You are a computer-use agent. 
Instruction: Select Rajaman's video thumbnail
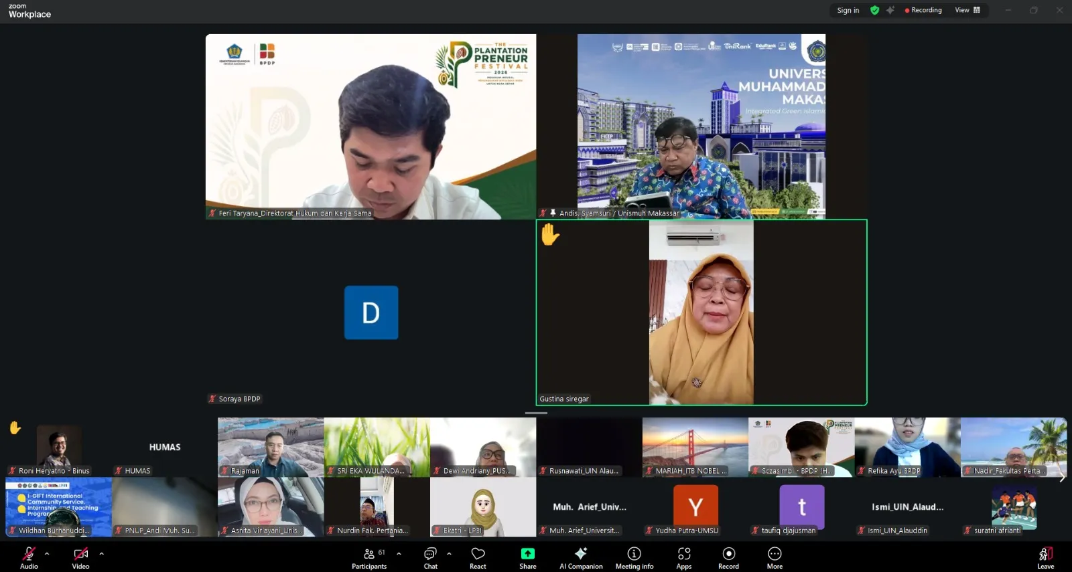pos(271,447)
